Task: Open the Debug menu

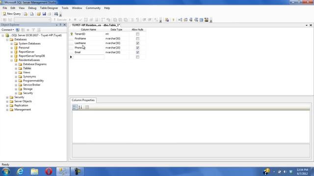Action: click(x=32, y=8)
